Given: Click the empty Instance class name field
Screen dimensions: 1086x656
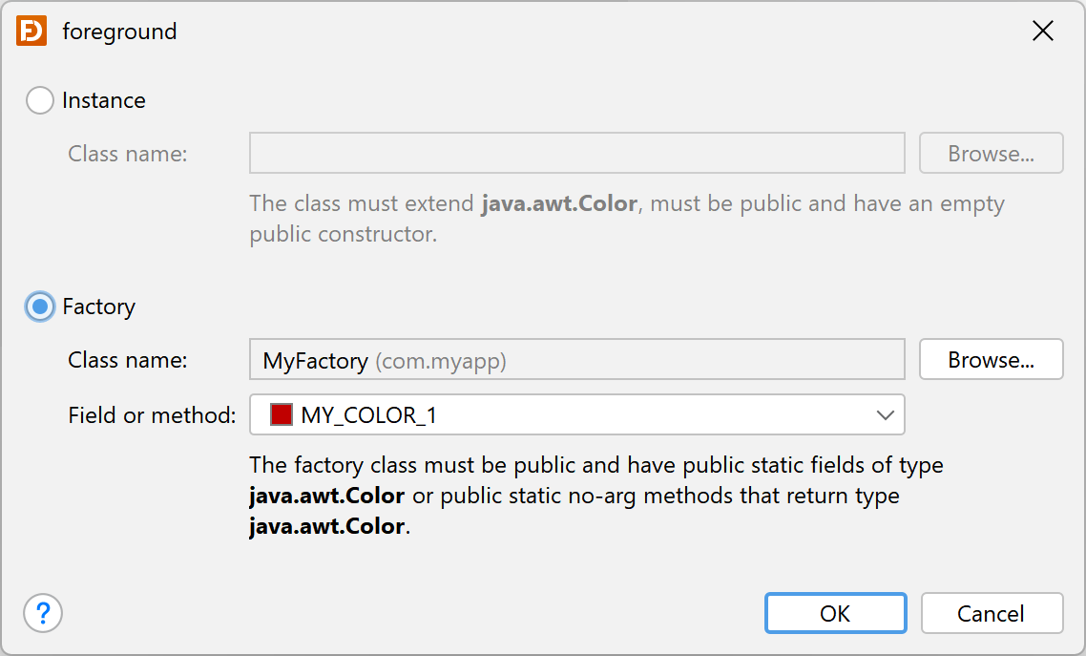Looking at the screenshot, I should 577,153.
